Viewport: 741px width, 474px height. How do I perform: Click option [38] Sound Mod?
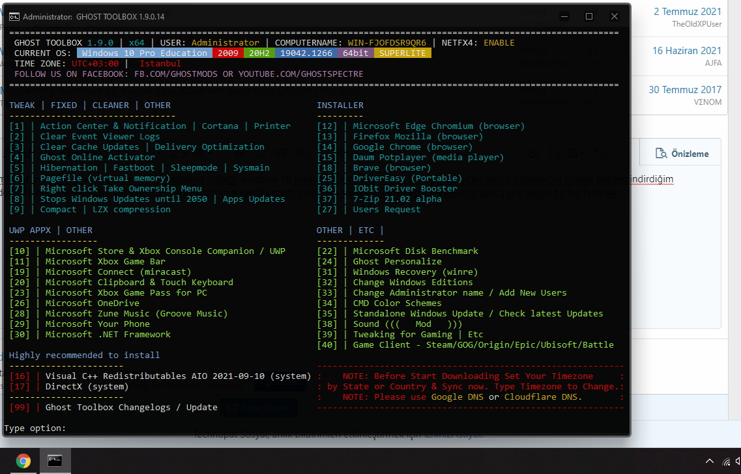click(x=390, y=324)
